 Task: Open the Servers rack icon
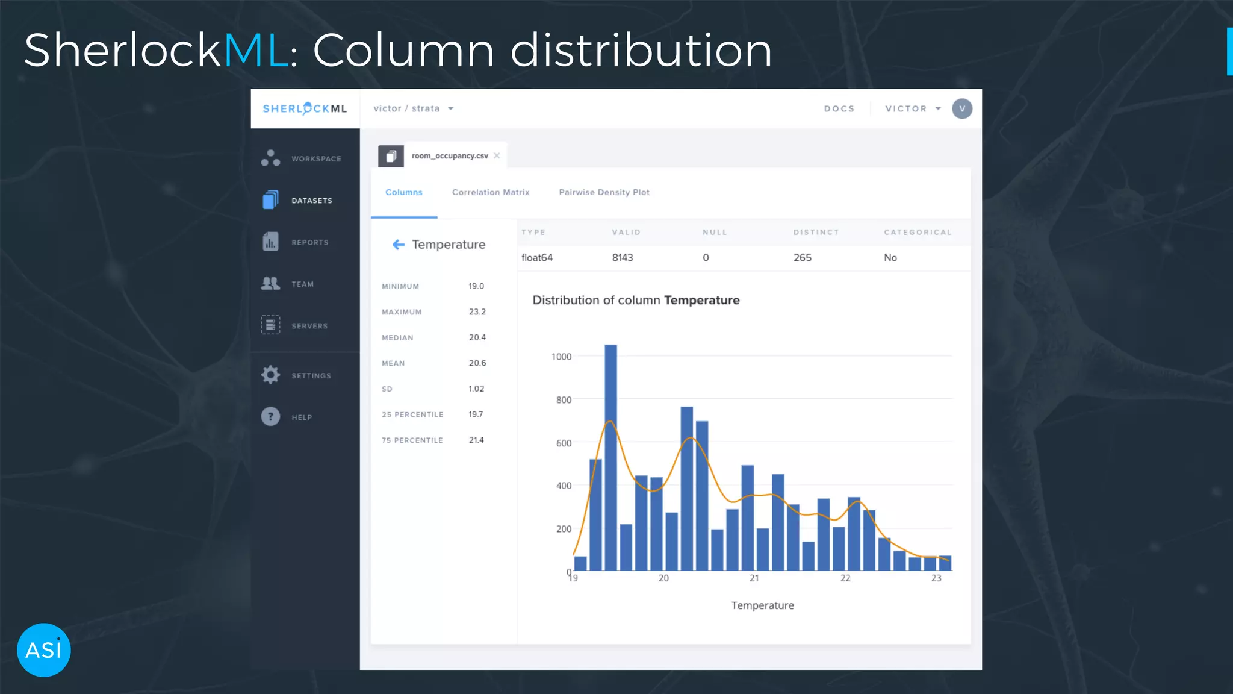coord(270,325)
